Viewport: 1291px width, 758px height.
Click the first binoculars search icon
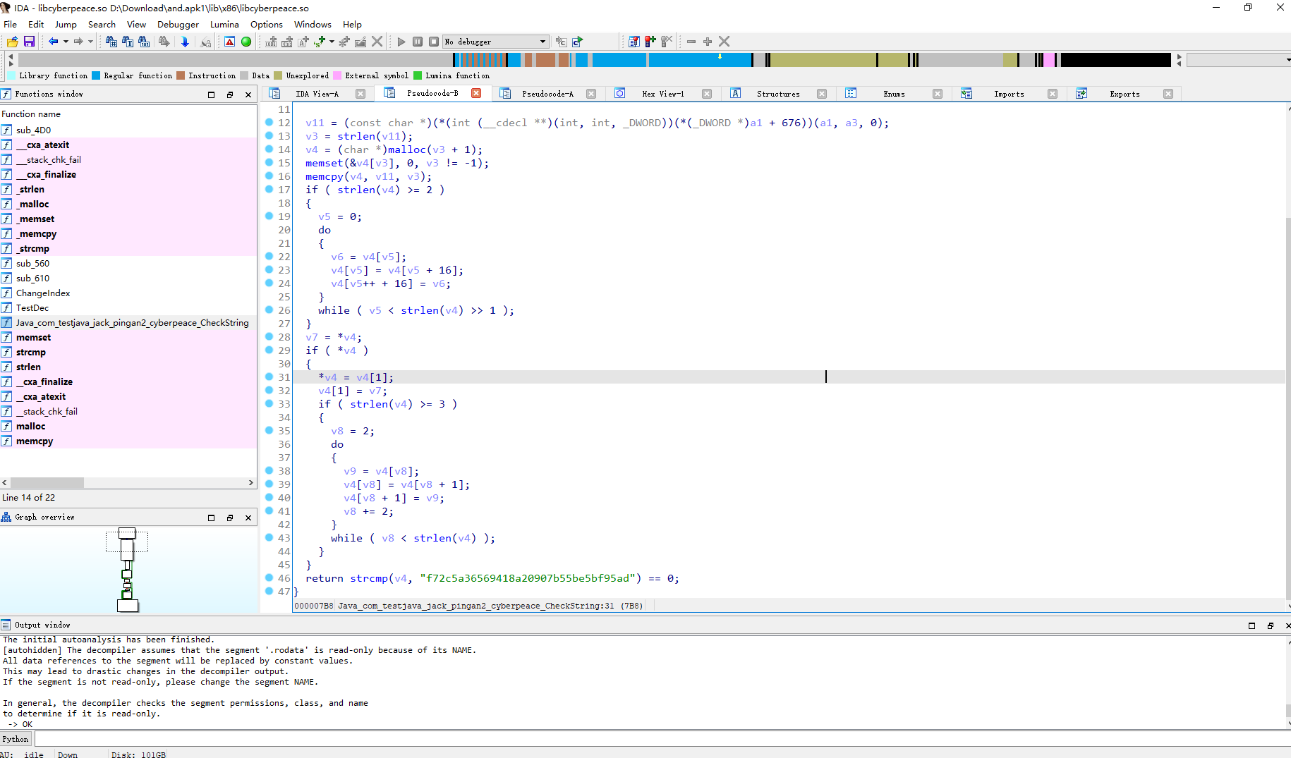pyautogui.click(x=111, y=42)
